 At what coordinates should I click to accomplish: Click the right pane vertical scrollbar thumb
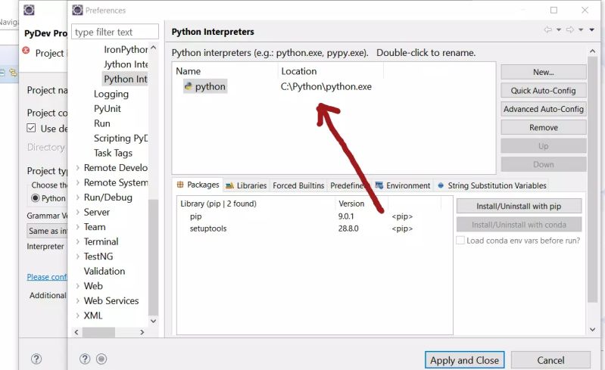coord(593,179)
